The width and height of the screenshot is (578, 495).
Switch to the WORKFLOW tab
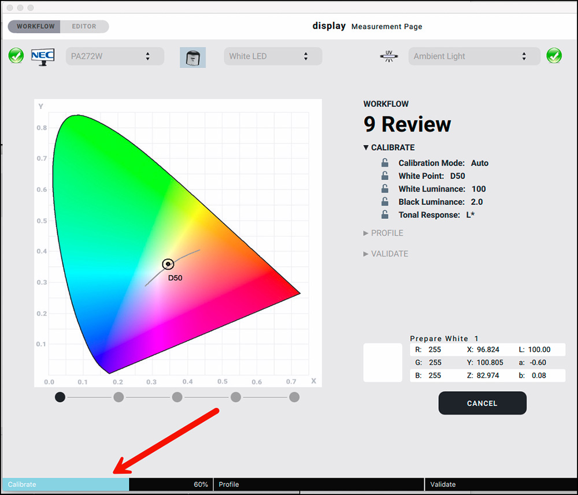click(34, 27)
